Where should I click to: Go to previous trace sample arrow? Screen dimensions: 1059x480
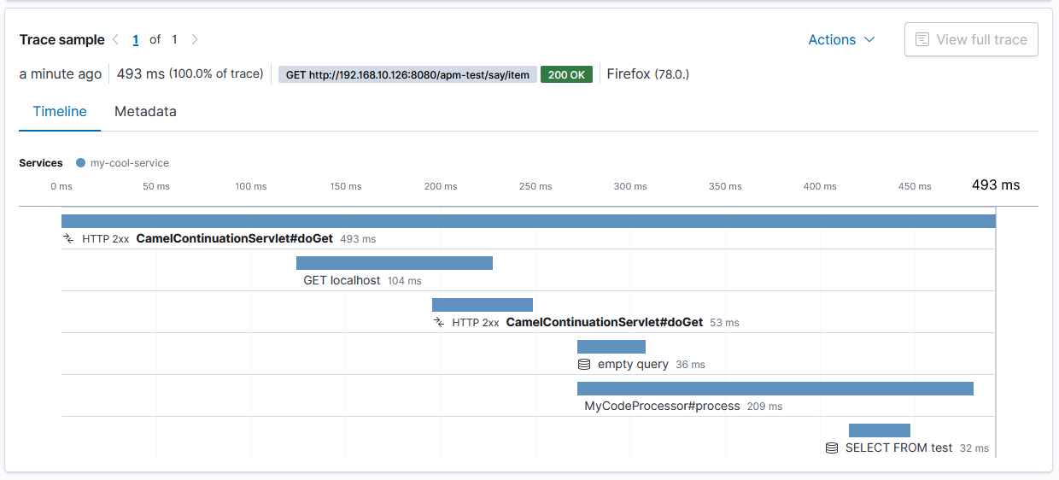(x=115, y=39)
